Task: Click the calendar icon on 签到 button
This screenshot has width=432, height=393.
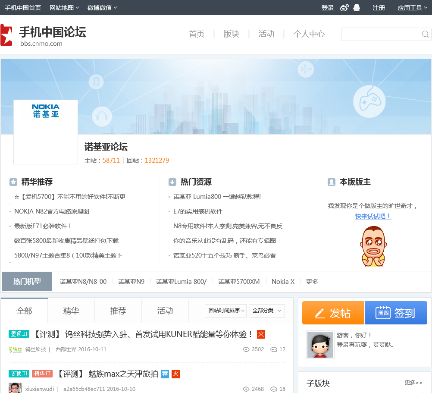Action: pos(383,313)
